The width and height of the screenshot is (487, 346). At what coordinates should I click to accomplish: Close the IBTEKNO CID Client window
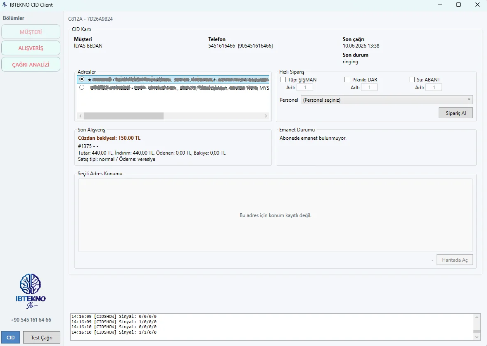click(477, 5)
